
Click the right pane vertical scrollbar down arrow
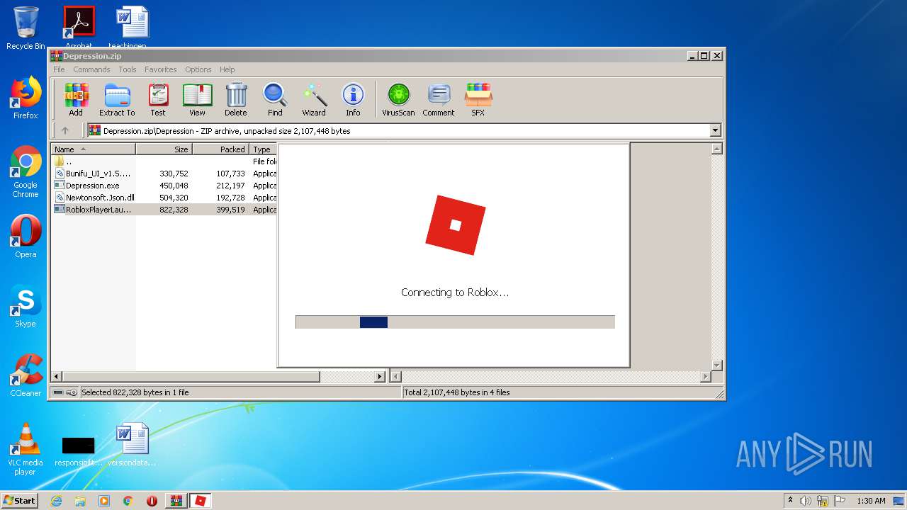716,365
